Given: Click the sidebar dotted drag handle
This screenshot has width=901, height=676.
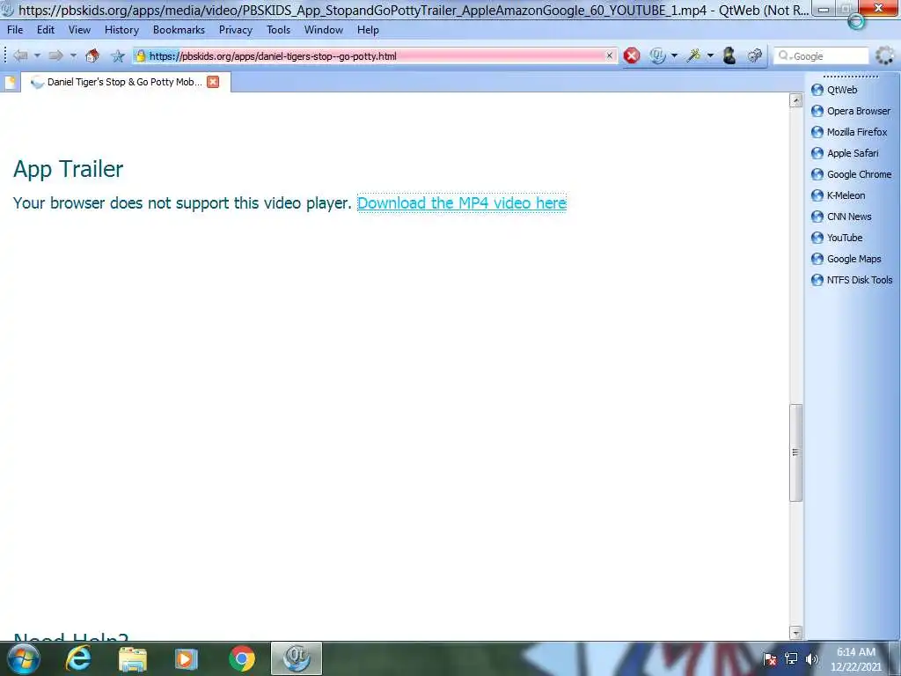Looking at the screenshot, I should [851, 76].
